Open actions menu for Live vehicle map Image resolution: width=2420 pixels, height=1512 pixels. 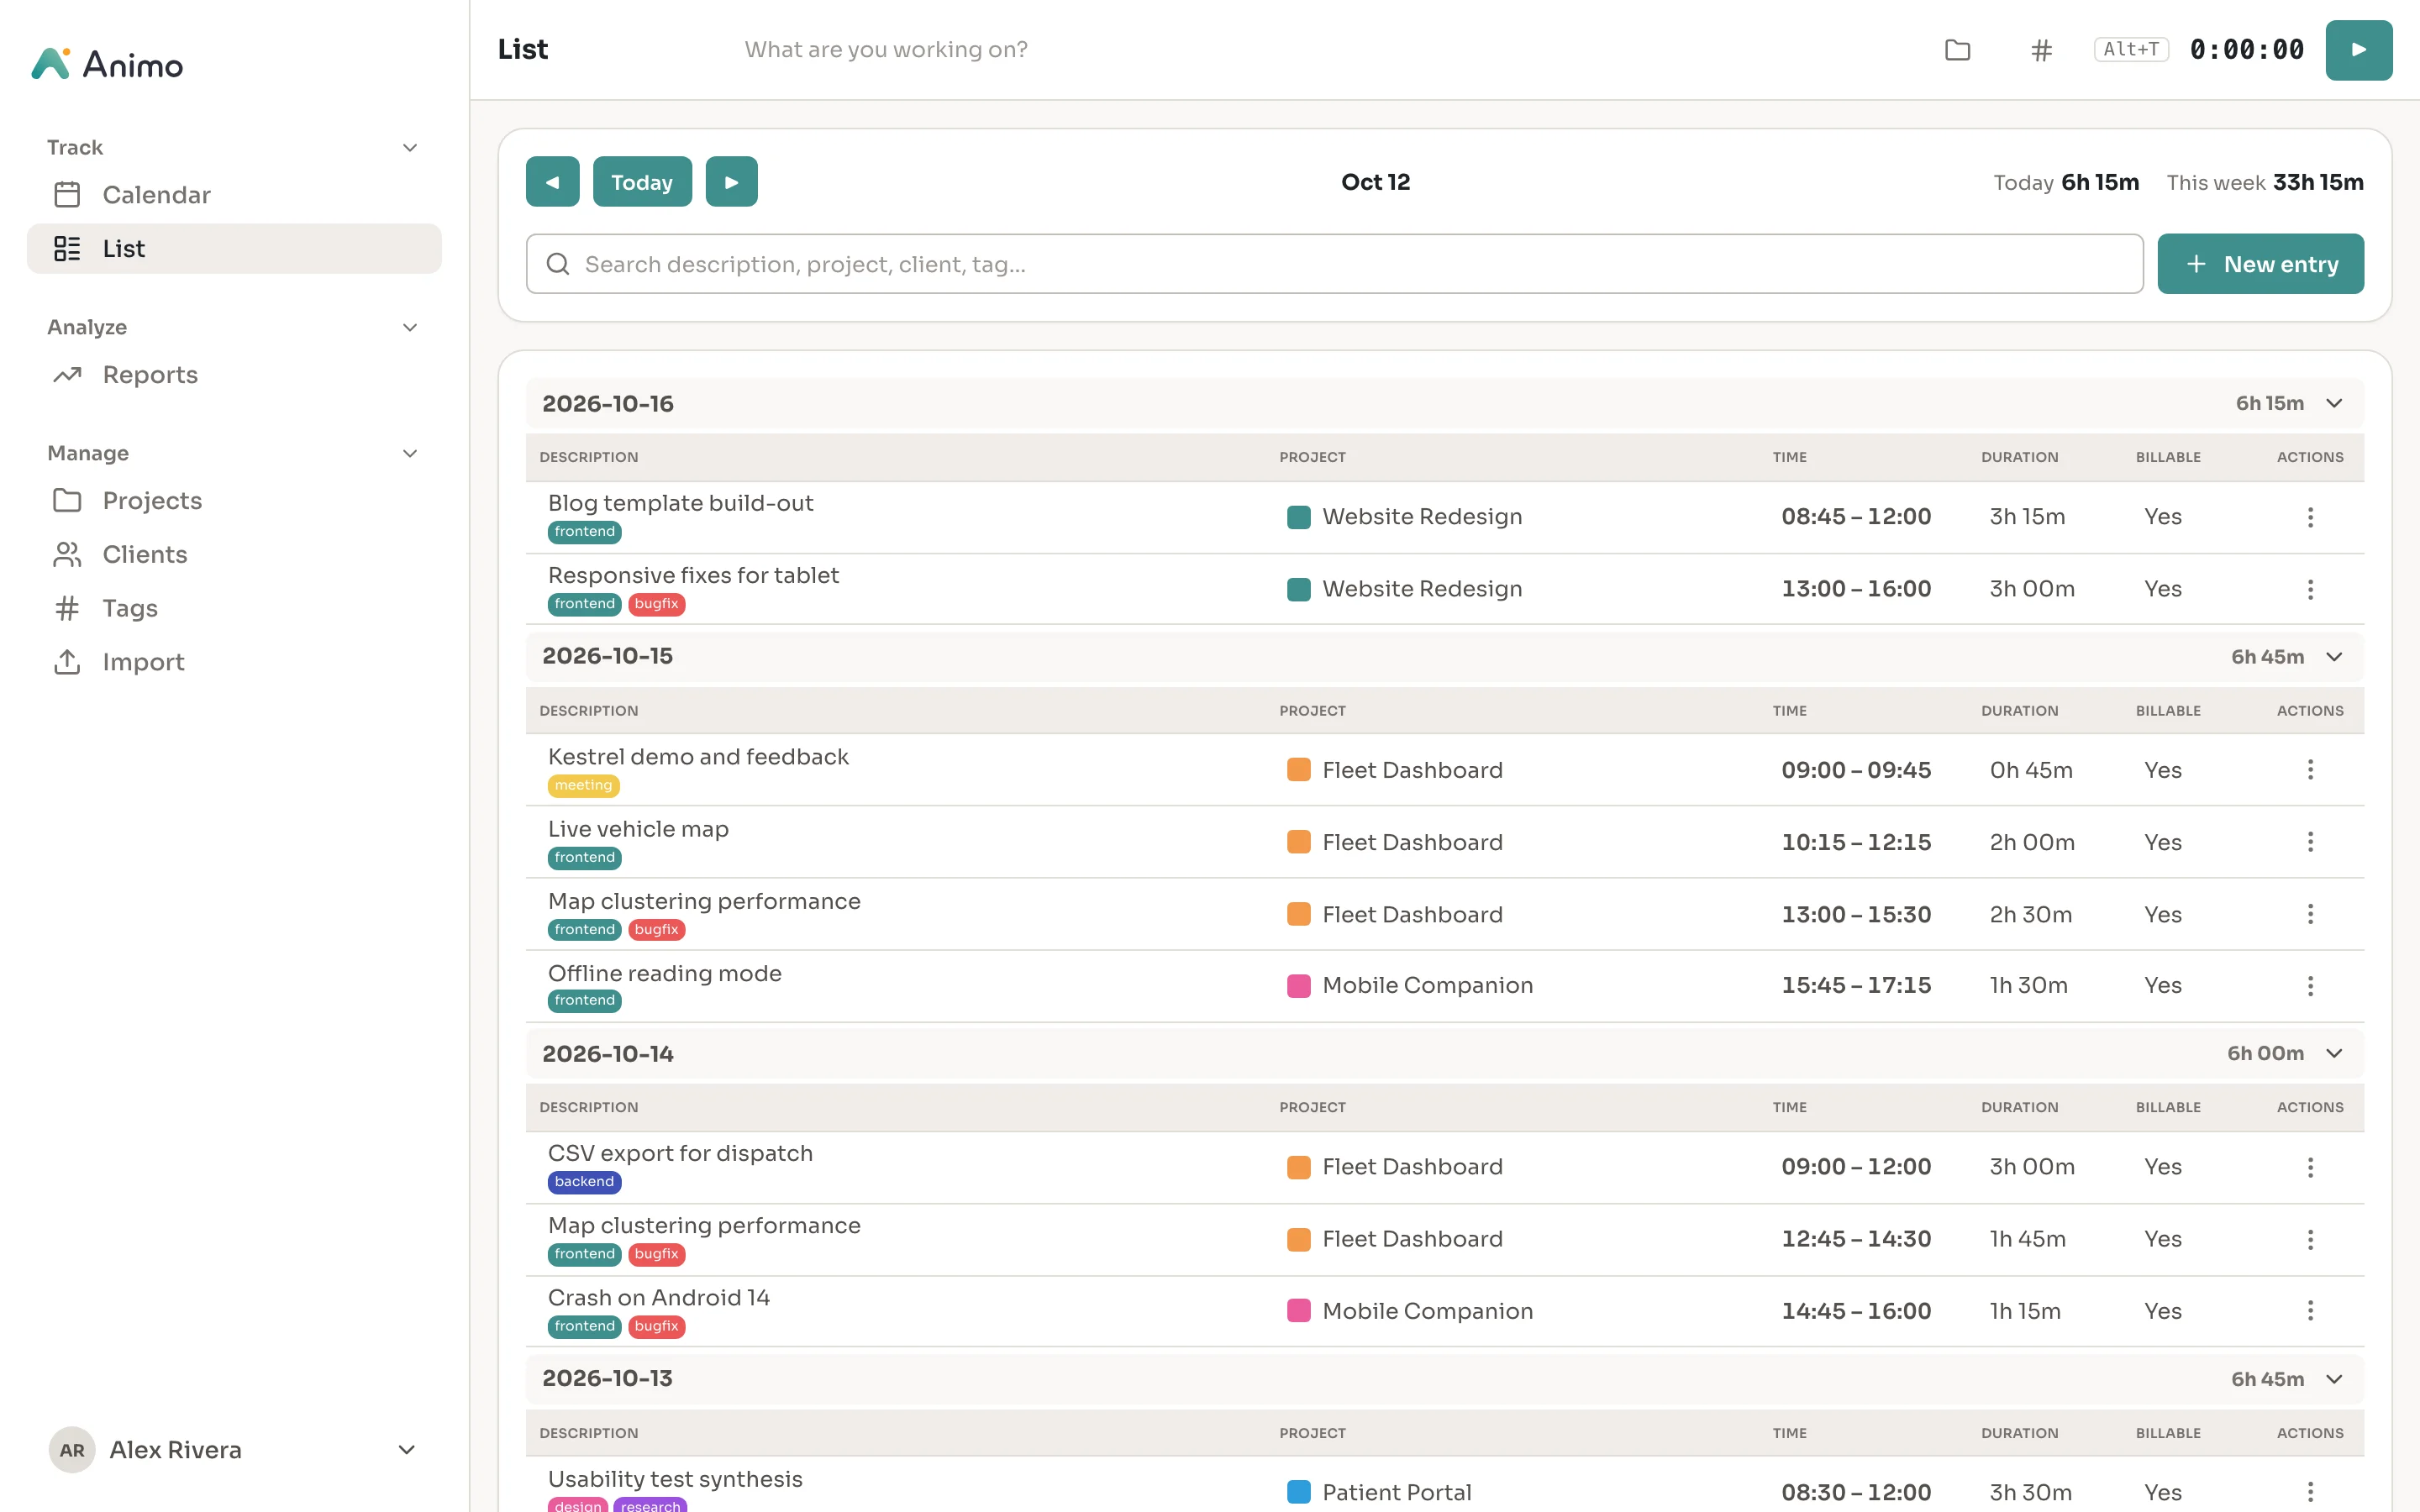click(2310, 842)
